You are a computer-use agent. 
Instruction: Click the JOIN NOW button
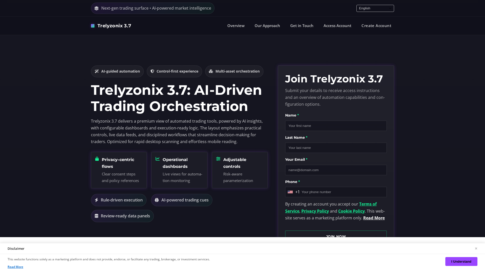pyautogui.click(x=336, y=234)
